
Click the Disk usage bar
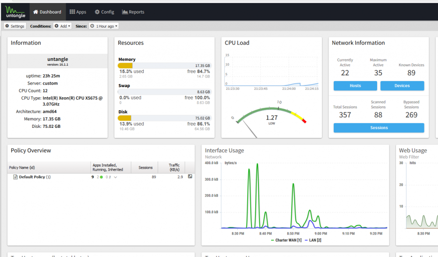pos(165,118)
